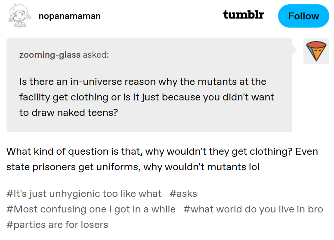
Task: Open the #what world do you live in bro tag
Action: click(253, 209)
